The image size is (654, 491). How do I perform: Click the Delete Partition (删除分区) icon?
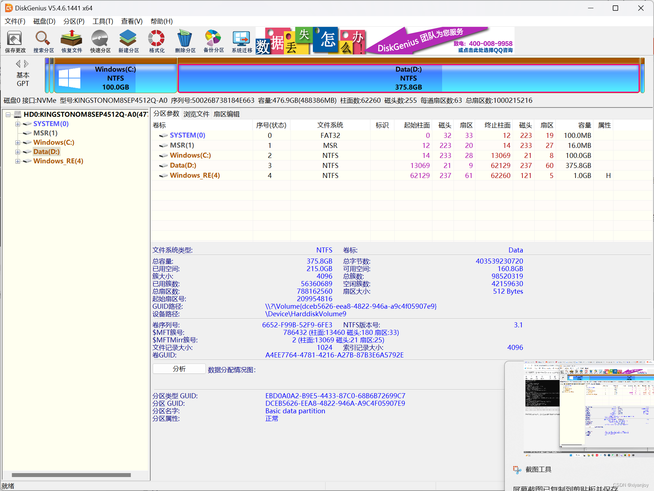(x=185, y=42)
